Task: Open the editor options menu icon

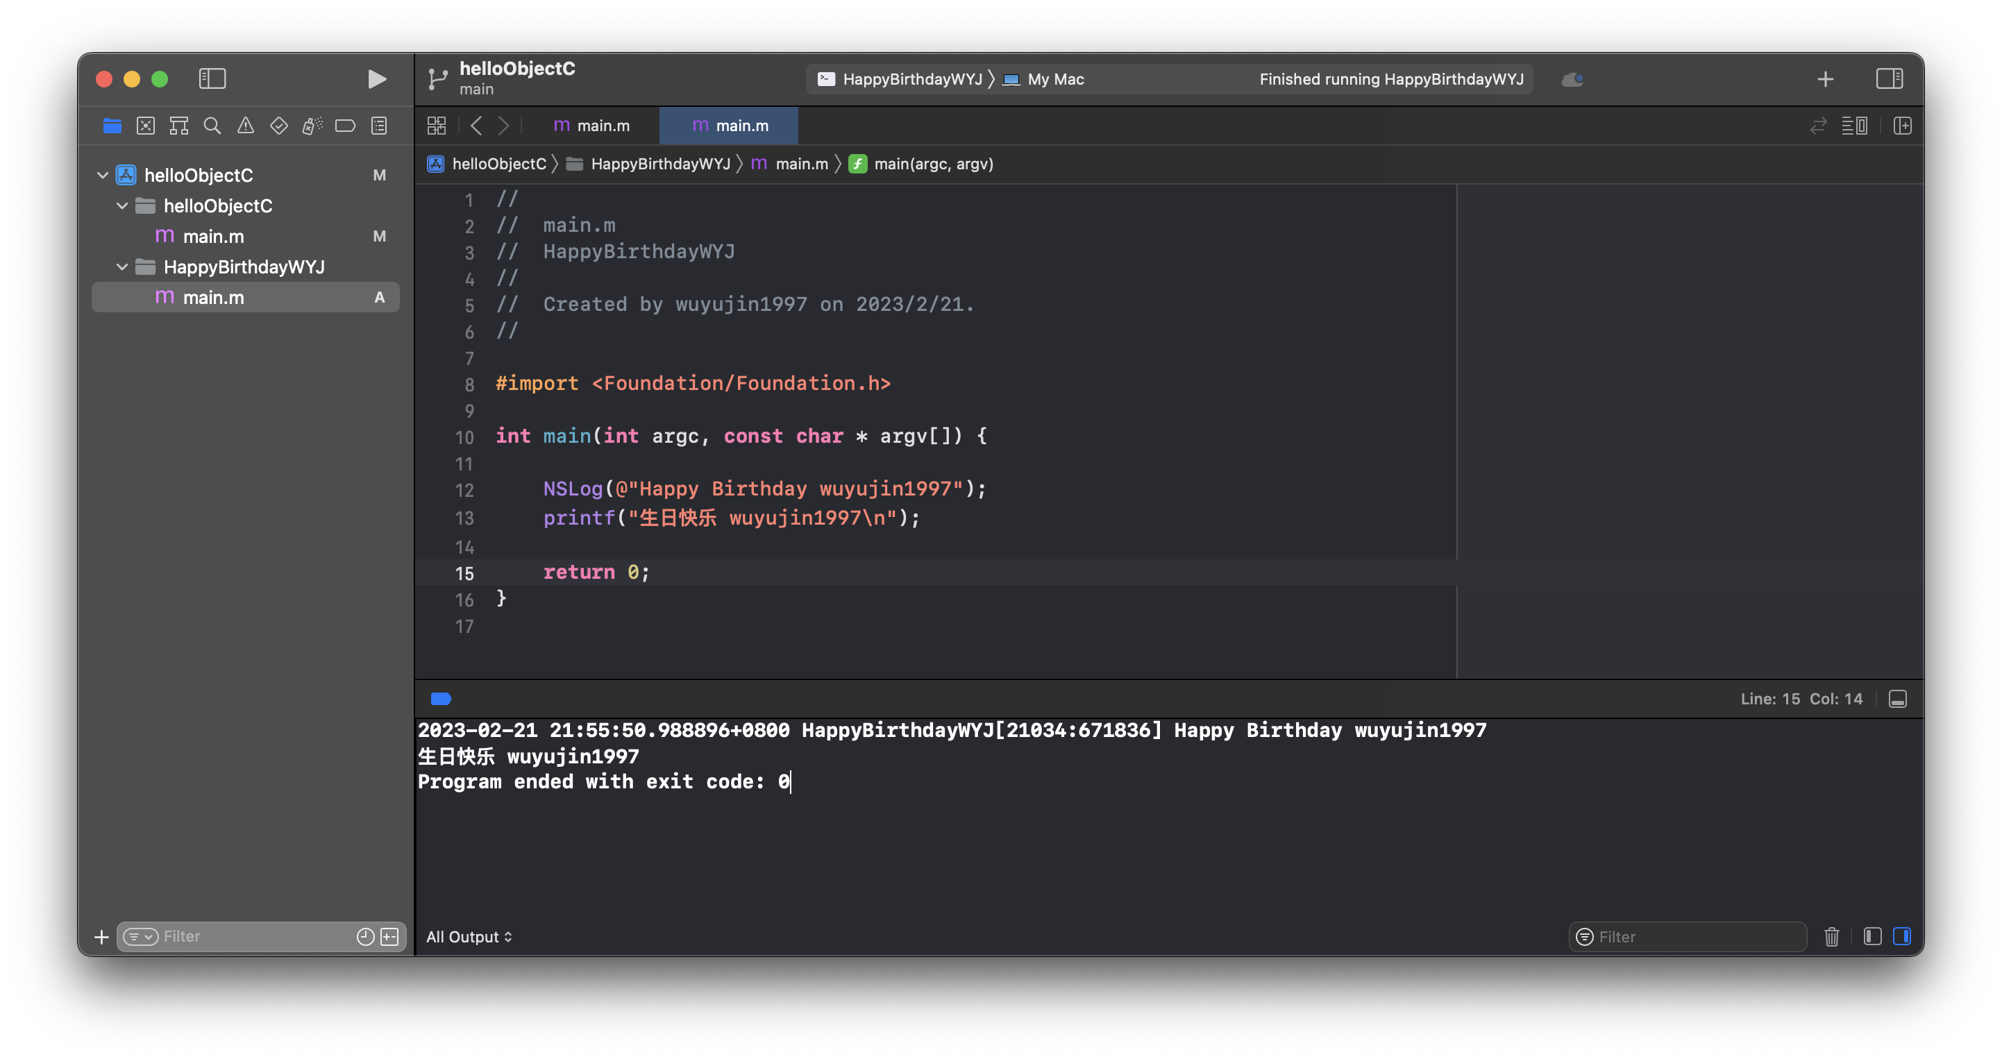Action: [1854, 126]
